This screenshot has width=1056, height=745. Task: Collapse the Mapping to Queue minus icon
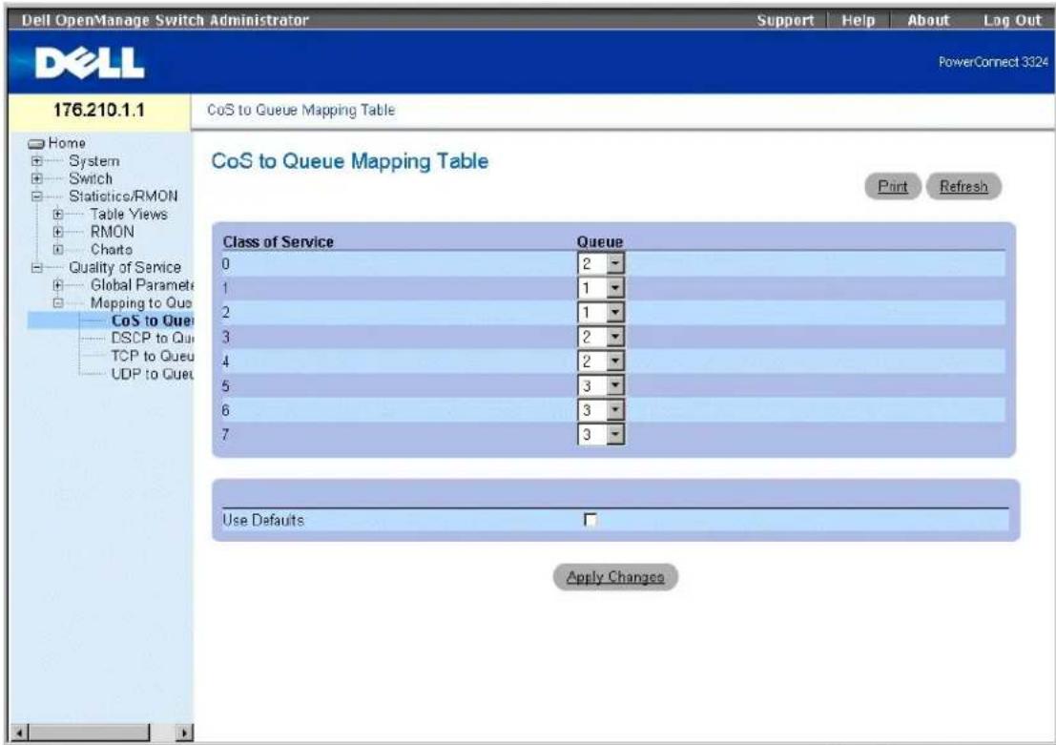pyautogui.click(x=58, y=303)
